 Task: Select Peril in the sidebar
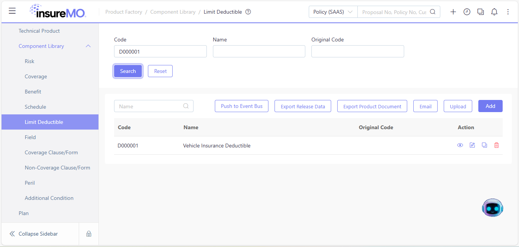pyautogui.click(x=30, y=183)
